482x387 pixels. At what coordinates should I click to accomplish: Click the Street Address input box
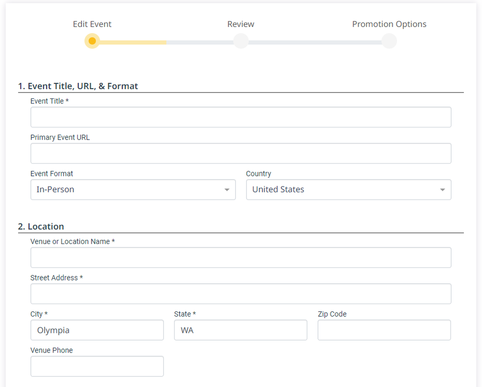click(x=241, y=294)
